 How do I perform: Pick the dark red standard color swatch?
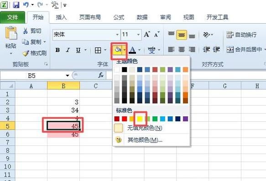pyautogui.click(x=117, y=119)
